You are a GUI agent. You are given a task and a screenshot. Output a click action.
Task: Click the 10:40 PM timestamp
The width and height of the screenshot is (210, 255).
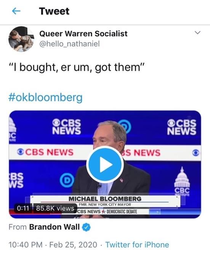tap(26, 245)
